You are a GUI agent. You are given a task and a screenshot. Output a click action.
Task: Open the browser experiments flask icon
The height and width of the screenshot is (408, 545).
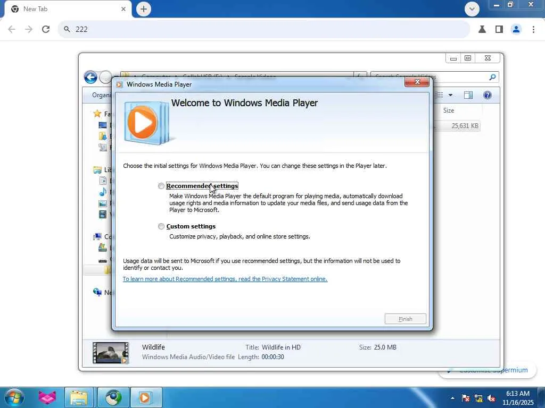pos(482,29)
